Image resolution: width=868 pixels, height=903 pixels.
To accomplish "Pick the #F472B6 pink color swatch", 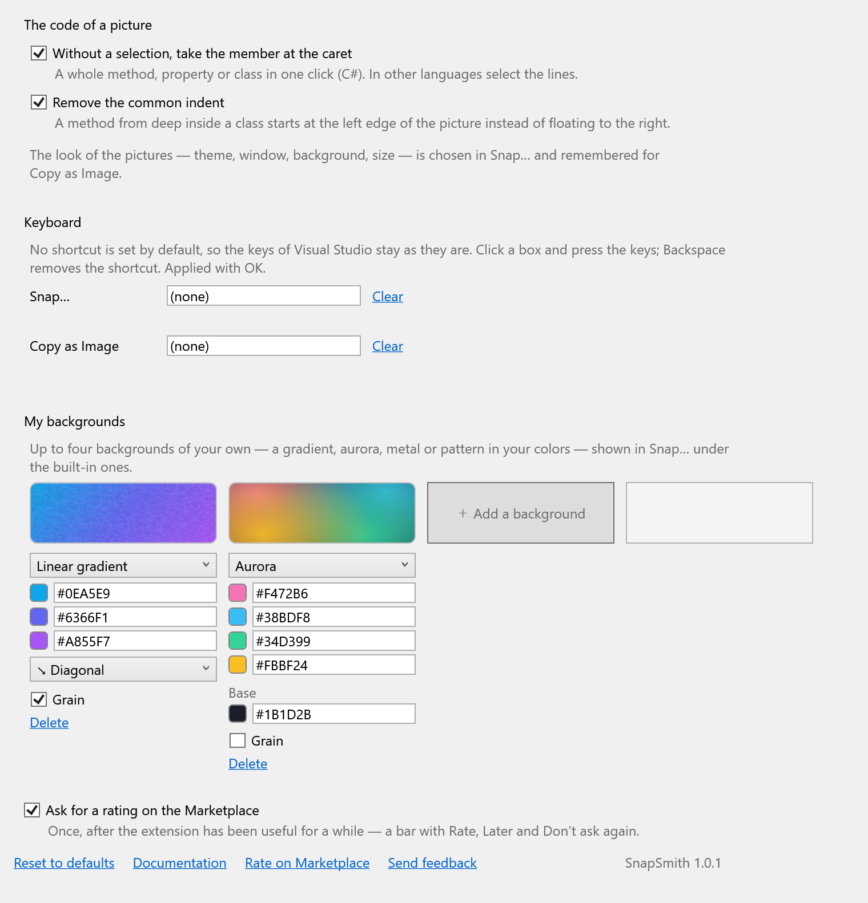I will (238, 593).
